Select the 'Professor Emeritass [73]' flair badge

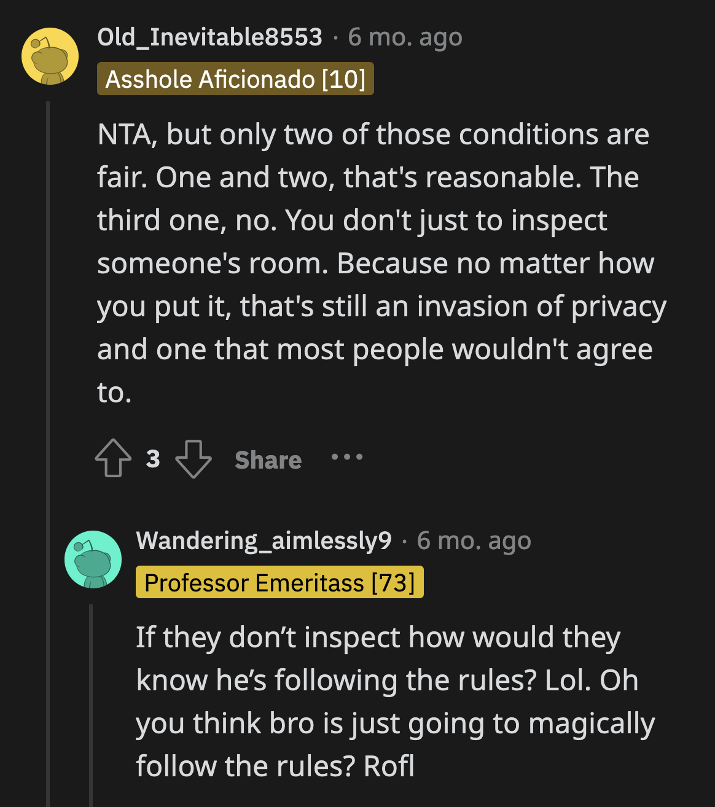tap(279, 582)
